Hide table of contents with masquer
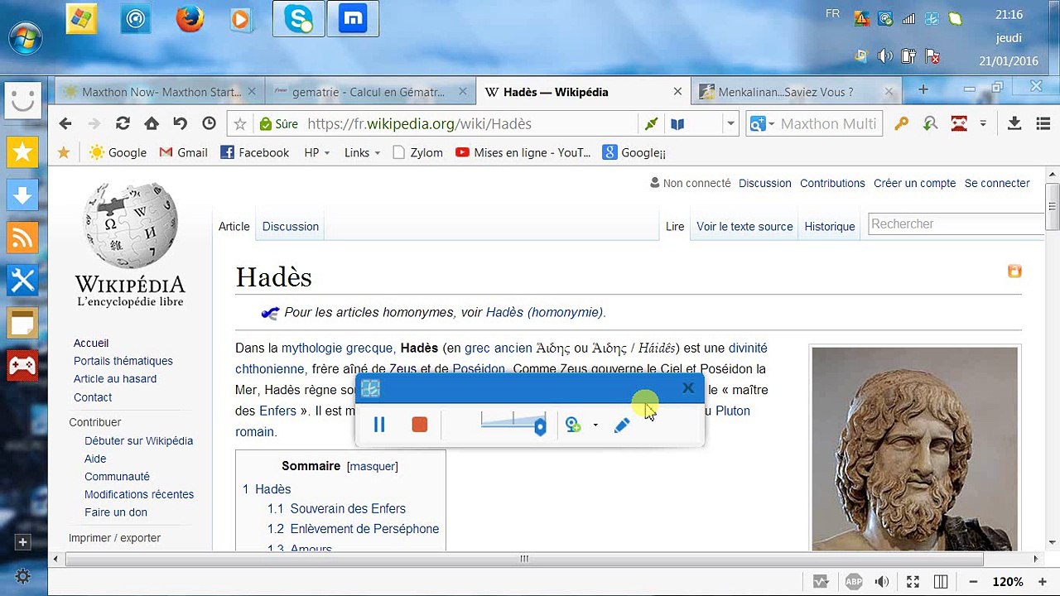This screenshot has height=596, width=1060. [x=372, y=466]
